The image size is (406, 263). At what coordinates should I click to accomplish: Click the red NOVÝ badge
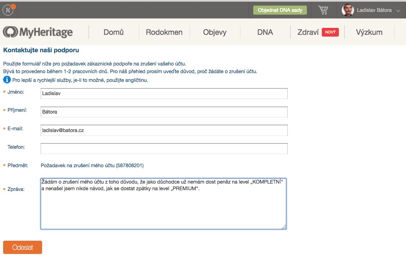330,32
